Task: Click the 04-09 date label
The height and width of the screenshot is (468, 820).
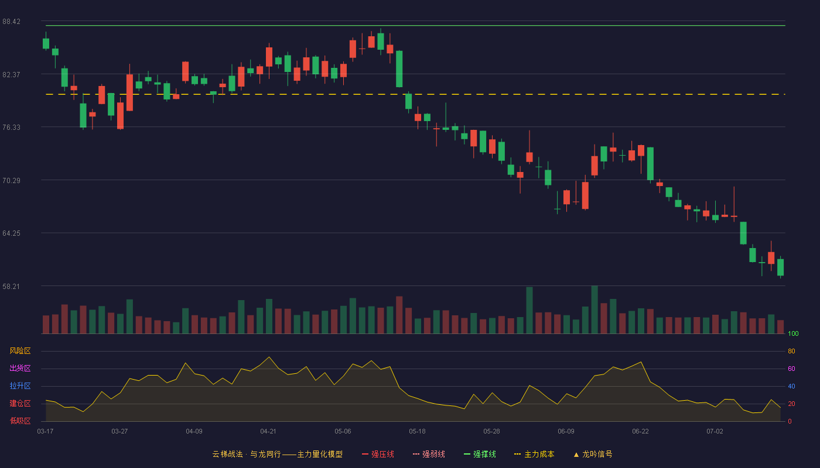Action: (x=194, y=431)
